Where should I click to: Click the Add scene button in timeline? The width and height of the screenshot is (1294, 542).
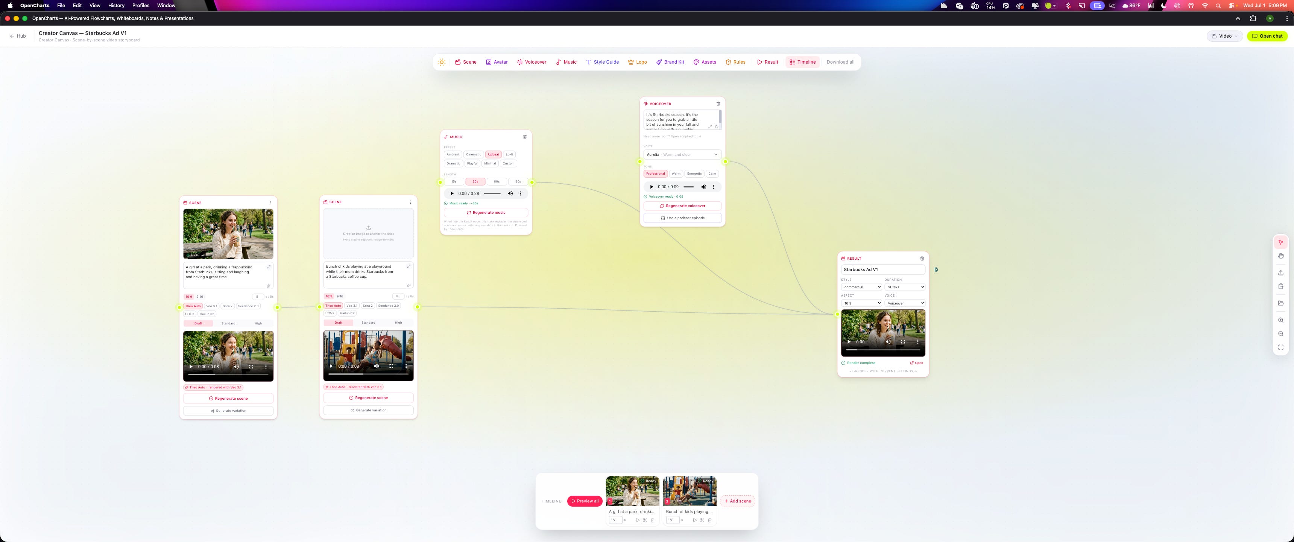[x=737, y=501]
